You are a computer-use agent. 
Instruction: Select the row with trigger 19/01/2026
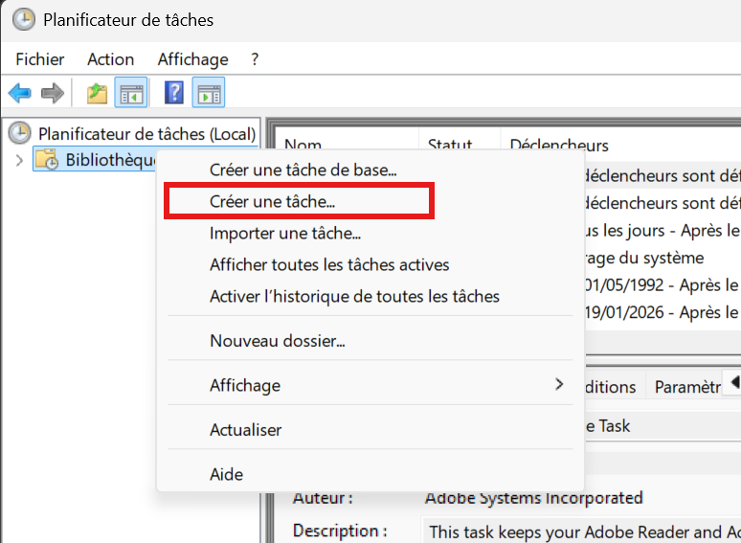(x=662, y=312)
